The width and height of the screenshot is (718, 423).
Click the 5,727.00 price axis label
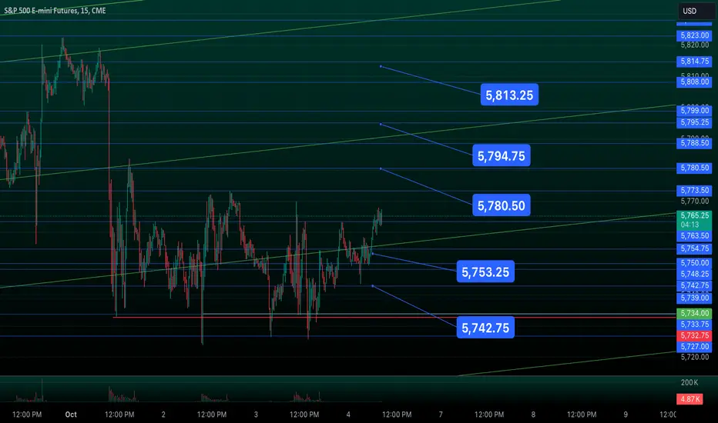click(694, 347)
